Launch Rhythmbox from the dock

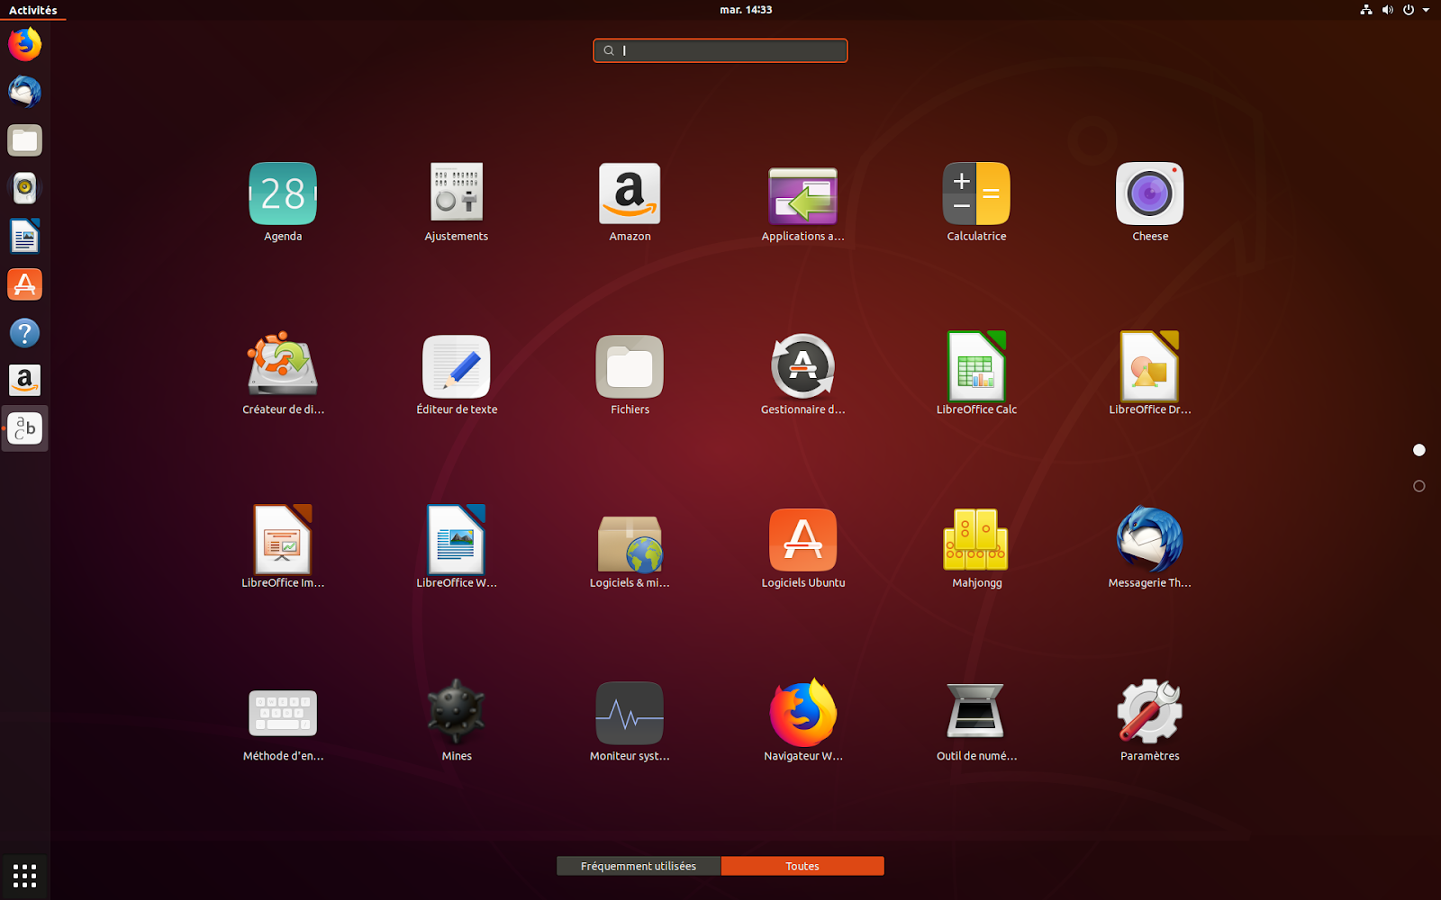24,188
